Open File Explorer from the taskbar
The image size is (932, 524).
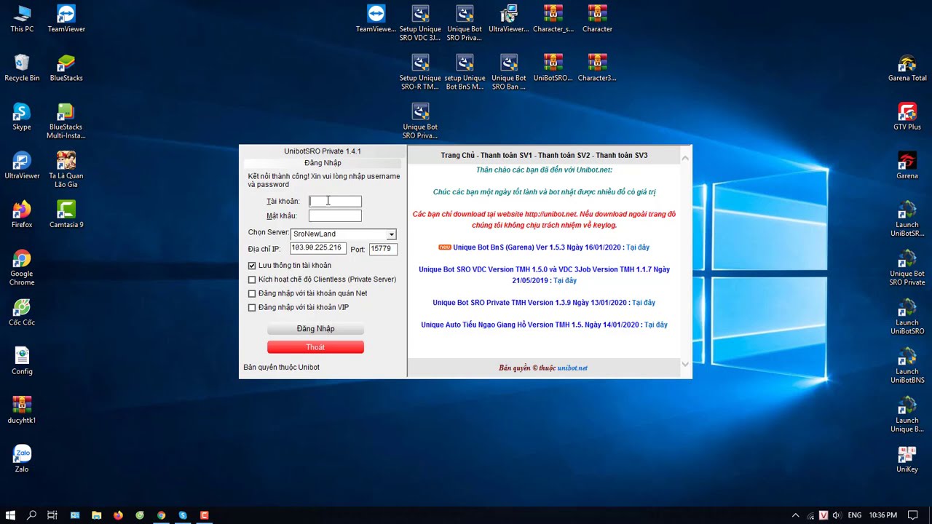point(96,515)
